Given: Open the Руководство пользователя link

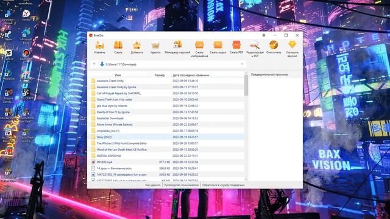Looking at the screenshot, I should point(182,185).
